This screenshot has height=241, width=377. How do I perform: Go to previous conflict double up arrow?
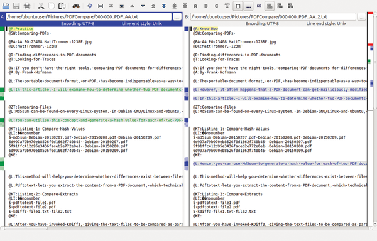point(153,6)
